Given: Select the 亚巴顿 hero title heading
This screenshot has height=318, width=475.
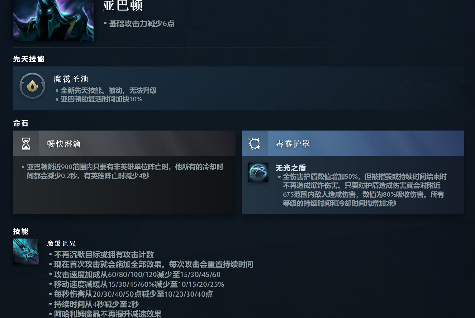Looking at the screenshot, I should [x=122, y=5].
